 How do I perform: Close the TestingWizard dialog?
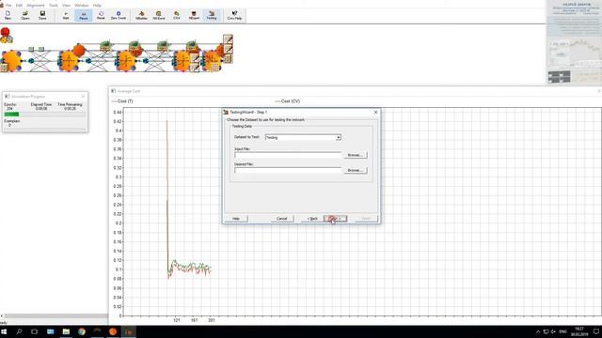375,112
